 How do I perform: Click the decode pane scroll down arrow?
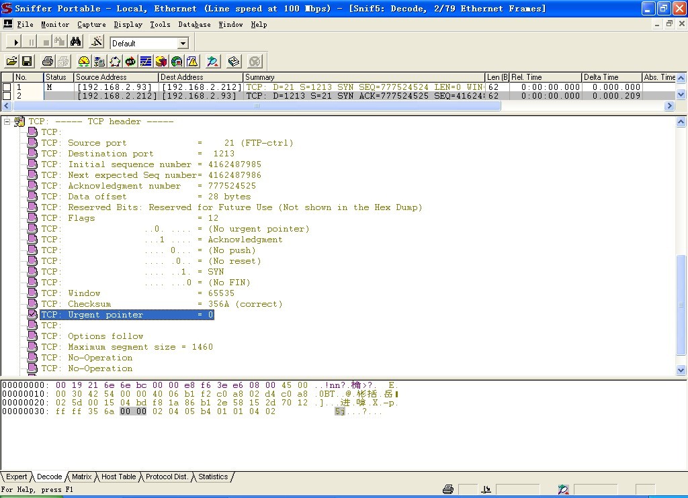pos(681,370)
